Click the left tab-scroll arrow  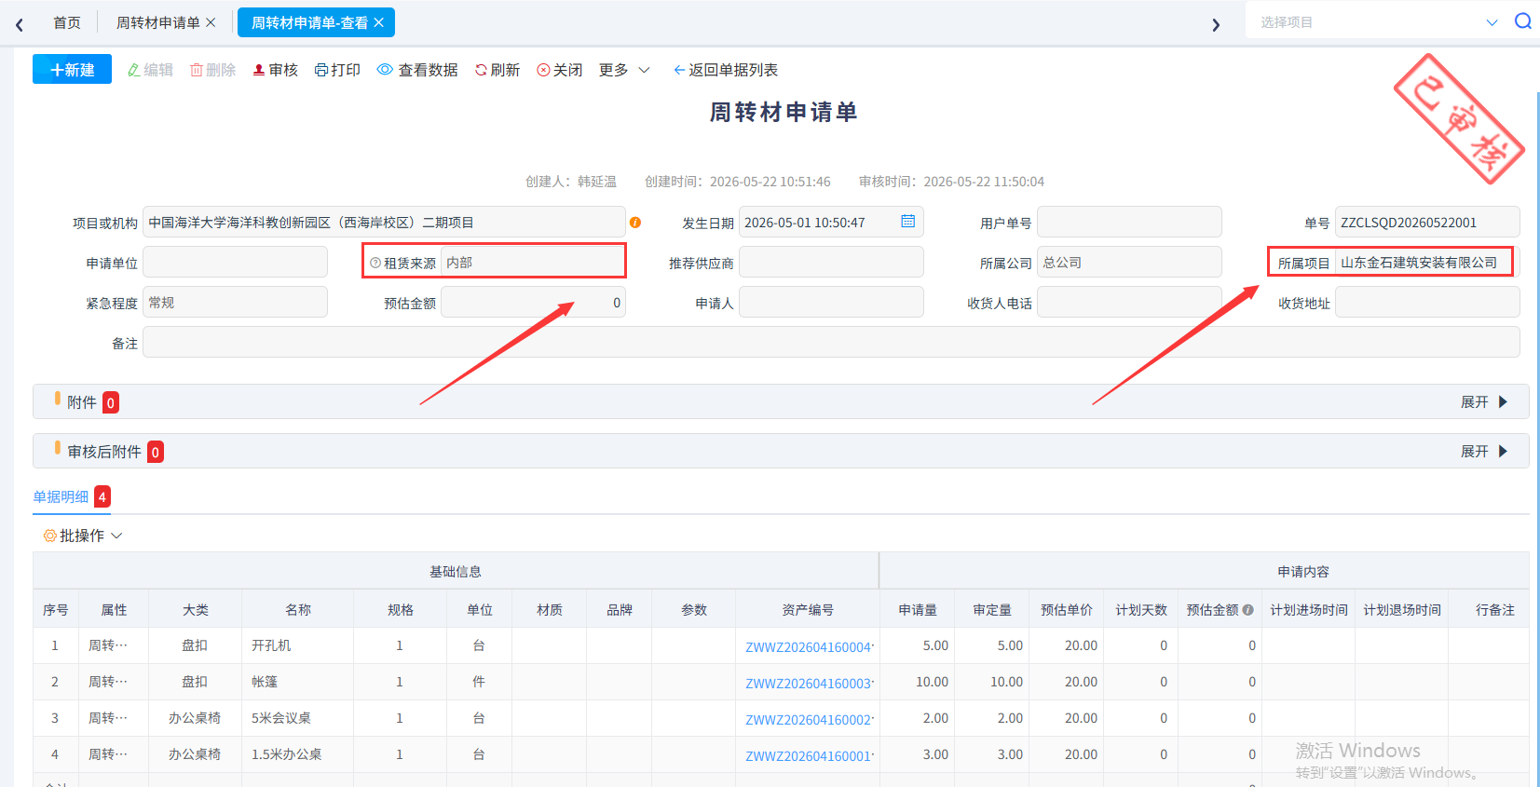click(19, 24)
